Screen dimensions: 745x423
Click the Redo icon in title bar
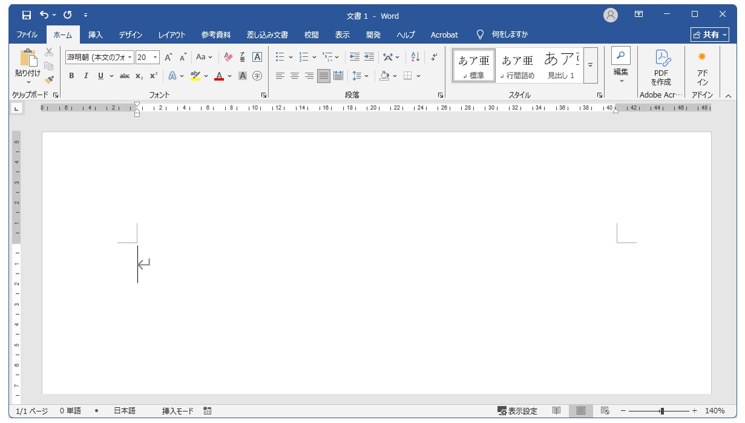(x=67, y=15)
